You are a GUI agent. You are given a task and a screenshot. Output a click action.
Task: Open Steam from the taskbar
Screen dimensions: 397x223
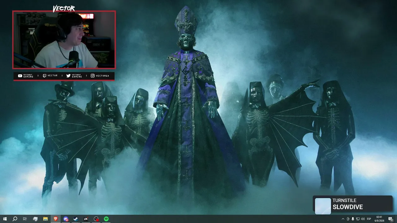[x=76, y=219]
